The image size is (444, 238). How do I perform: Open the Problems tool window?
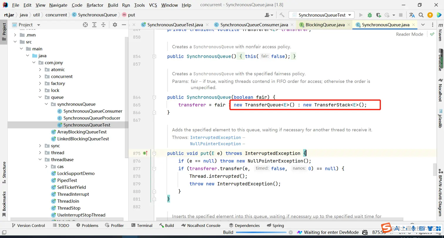[x=87, y=225]
